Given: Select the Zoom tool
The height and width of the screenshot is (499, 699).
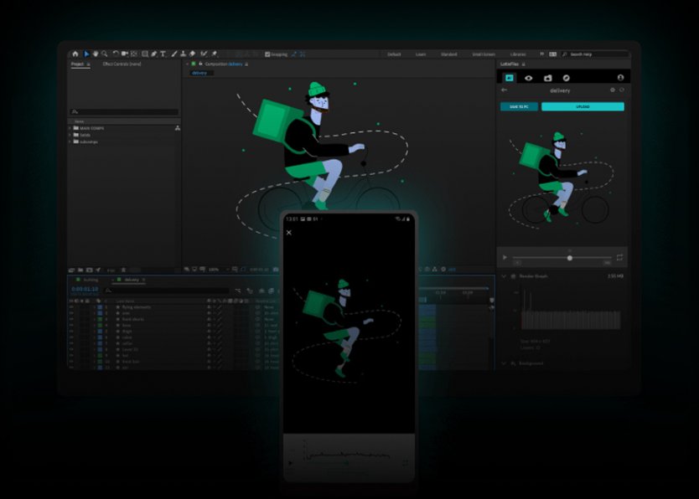Looking at the screenshot, I should (x=103, y=53).
